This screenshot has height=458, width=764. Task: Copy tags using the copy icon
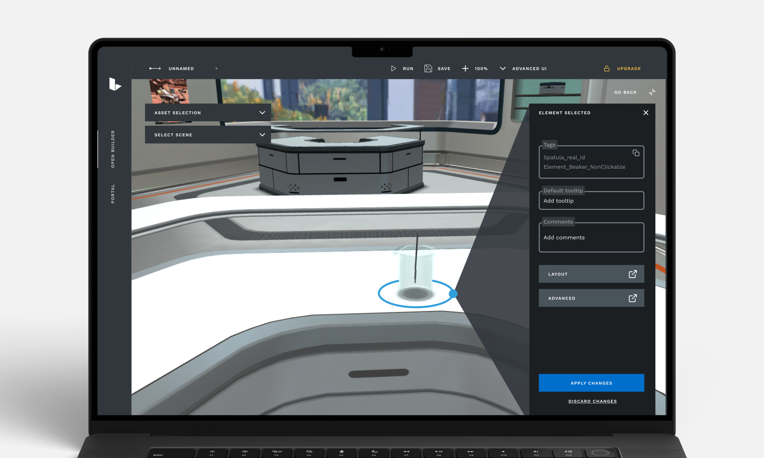click(x=636, y=153)
